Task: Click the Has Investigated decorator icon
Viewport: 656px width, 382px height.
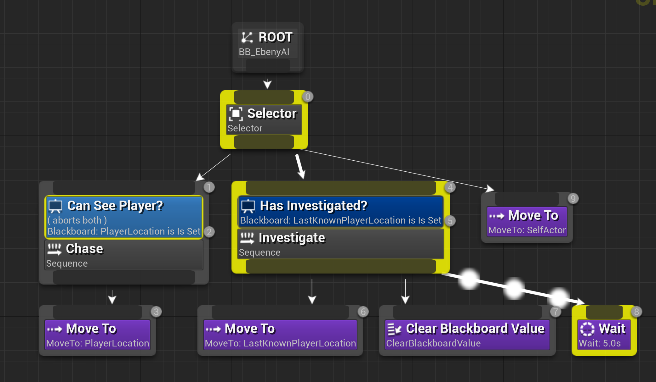Action: click(248, 206)
